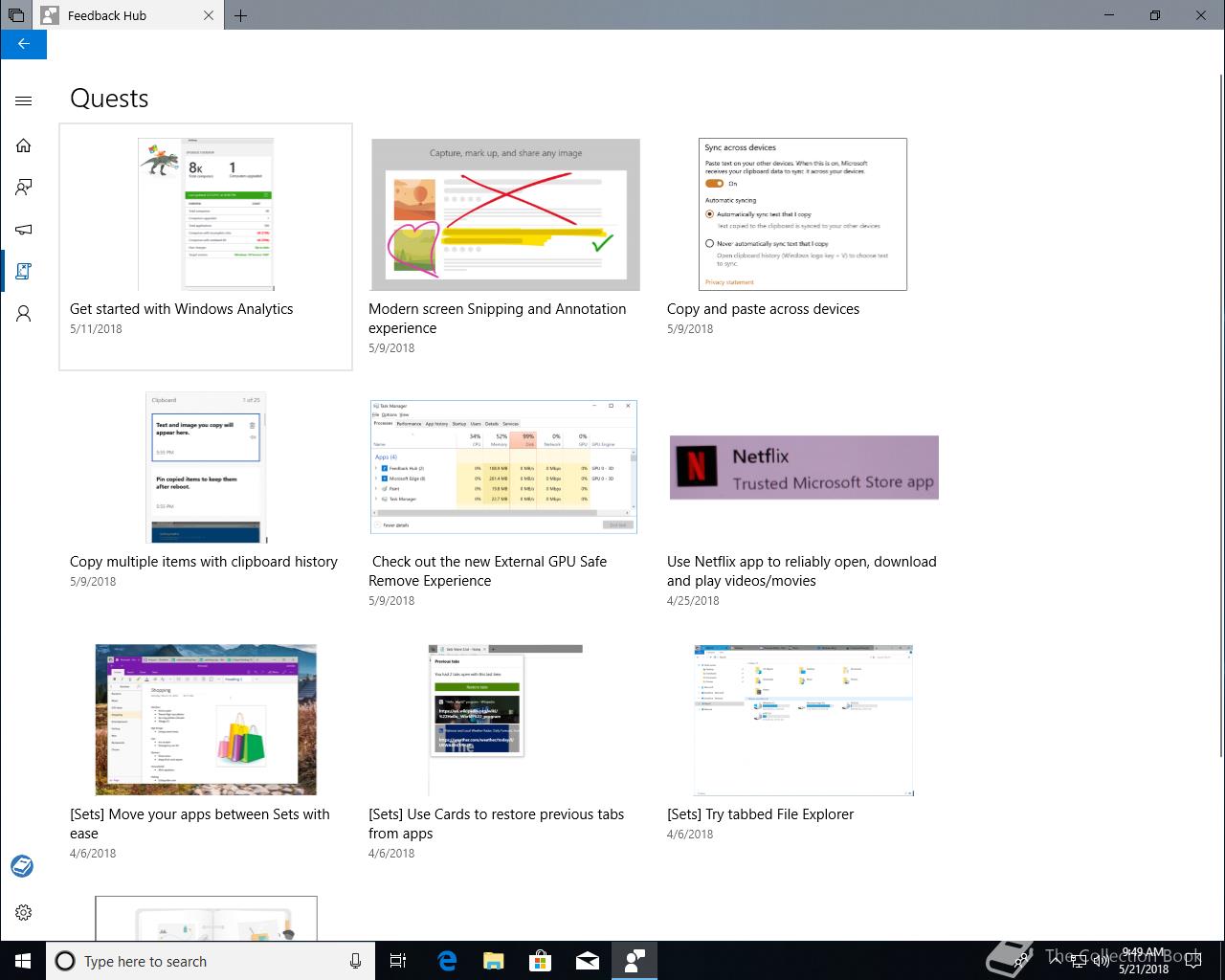Select the Quests sidebar icon
Image resolution: width=1225 pixels, height=980 pixels.
pyautogui.click(x=24, y=272)
